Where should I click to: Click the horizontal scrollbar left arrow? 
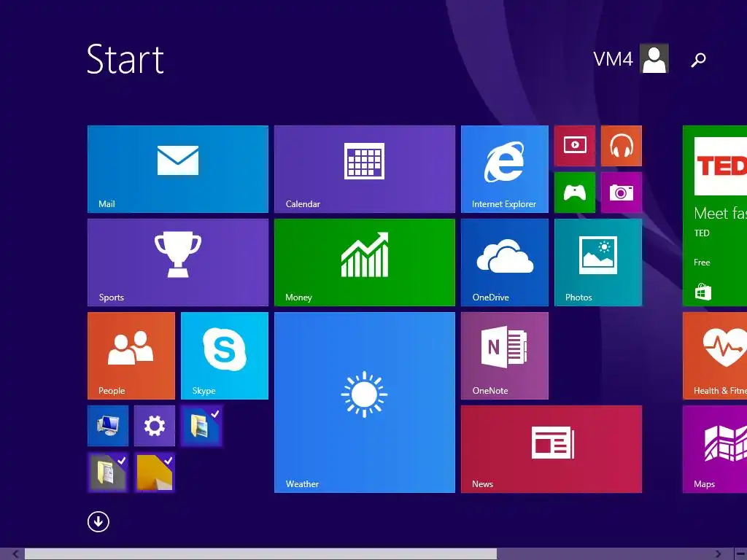[x=15, y=554]
